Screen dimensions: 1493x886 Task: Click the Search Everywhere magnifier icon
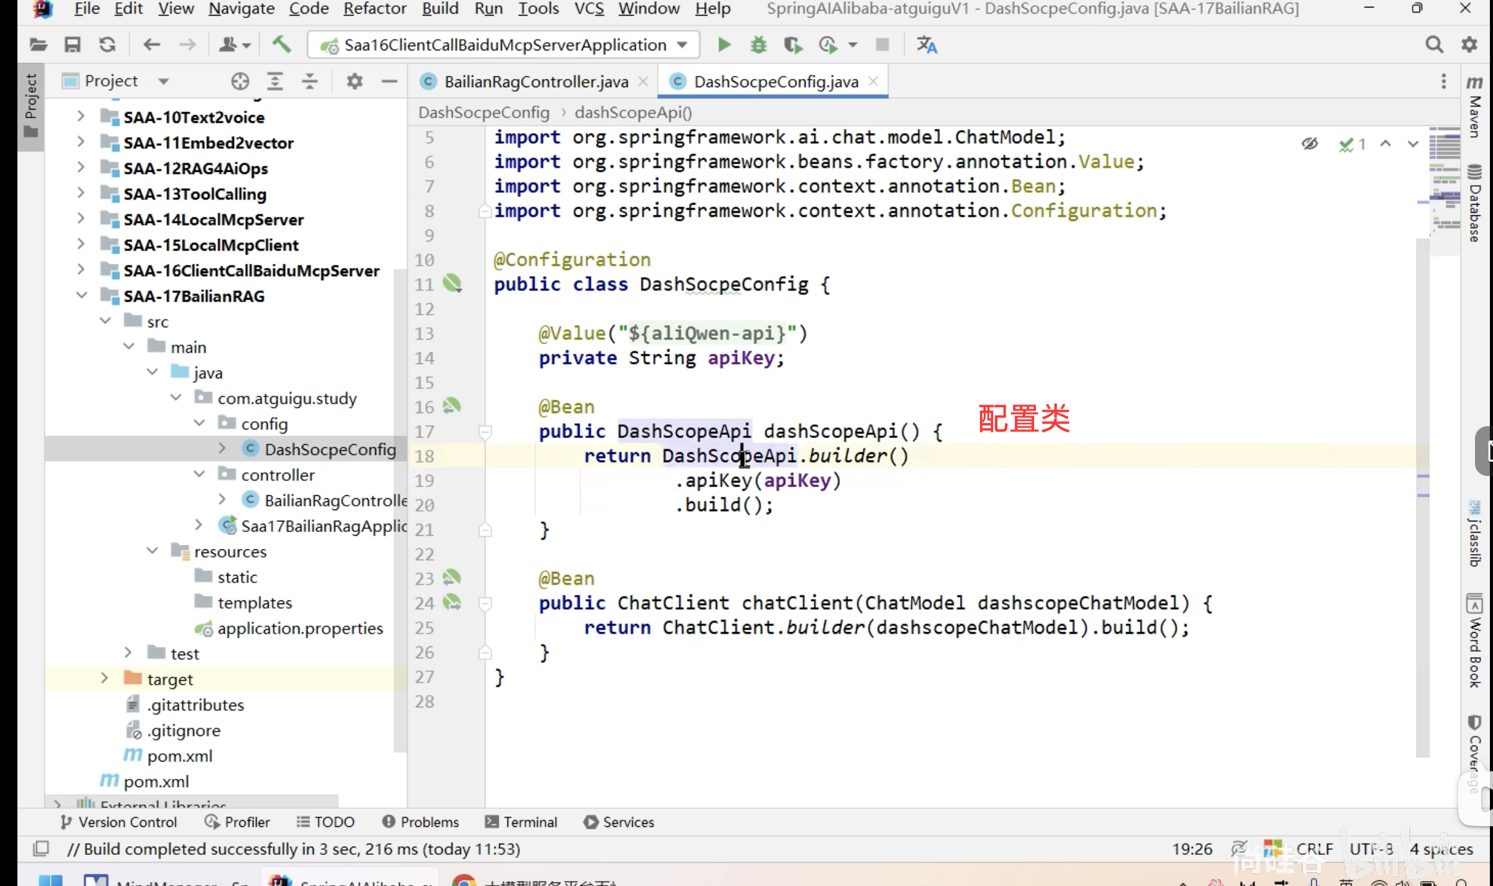coord(1434,45)
